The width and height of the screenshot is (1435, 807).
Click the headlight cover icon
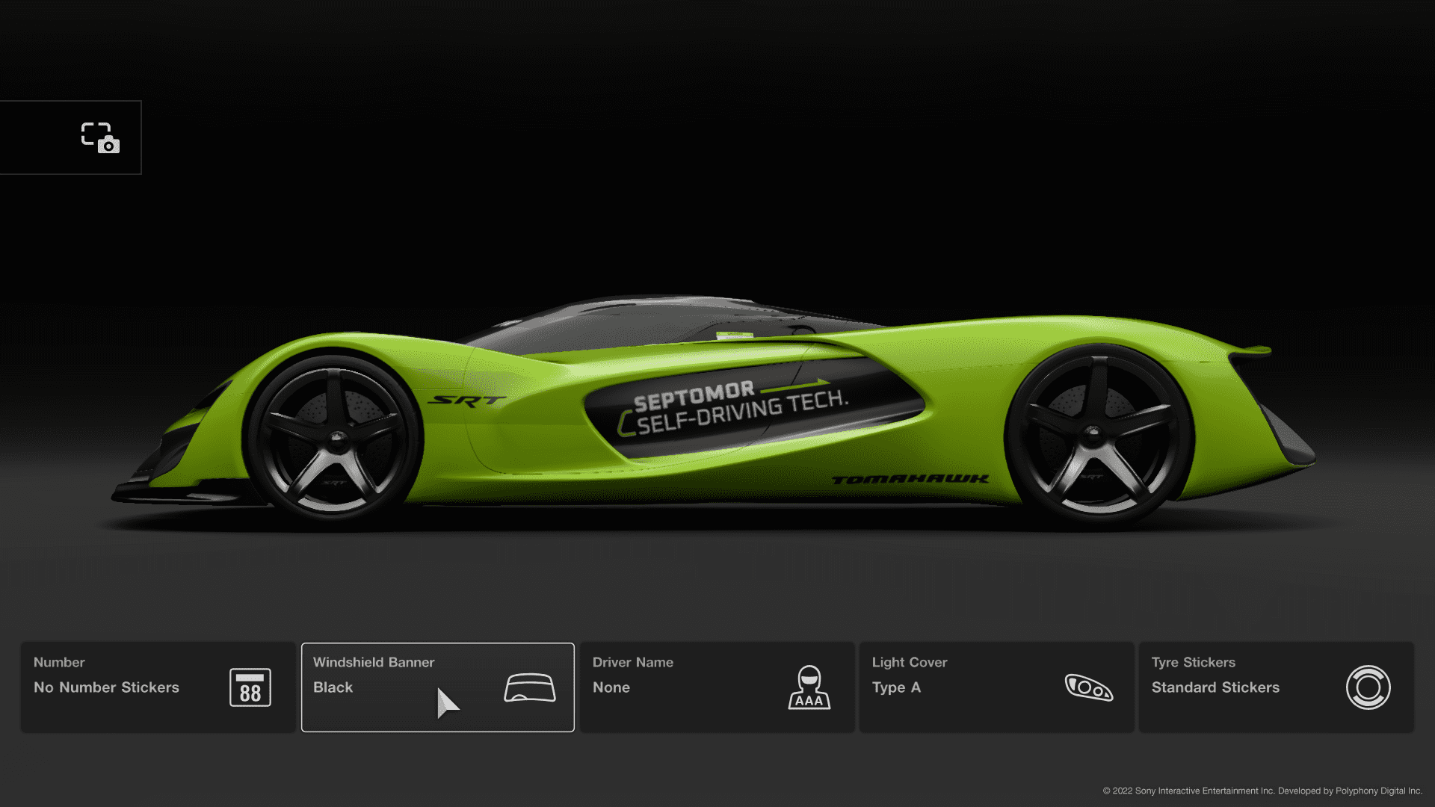(x=1088, y=687)
